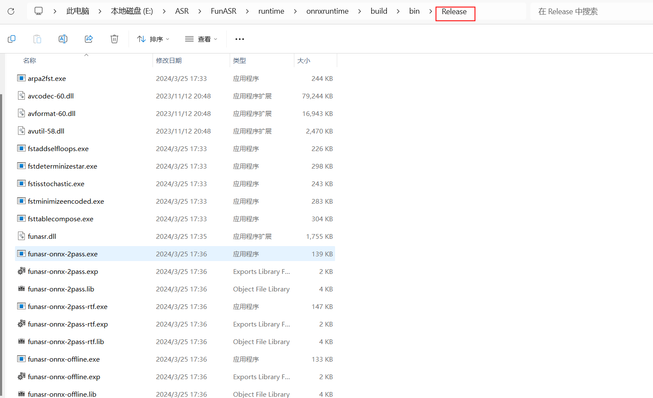The width and height of the screenshot is (653, 398).
Task: Click the arpa2fst.exe file icon
Action: click(x=21, y=78)
